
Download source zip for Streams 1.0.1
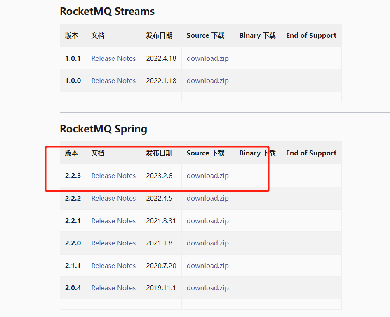point(208,58)
